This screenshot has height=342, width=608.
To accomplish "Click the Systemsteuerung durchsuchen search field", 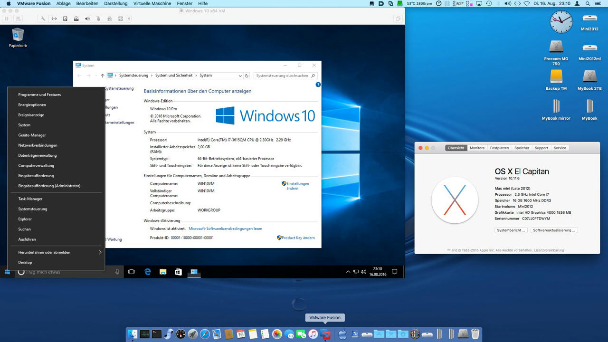I will coord(285,76).
